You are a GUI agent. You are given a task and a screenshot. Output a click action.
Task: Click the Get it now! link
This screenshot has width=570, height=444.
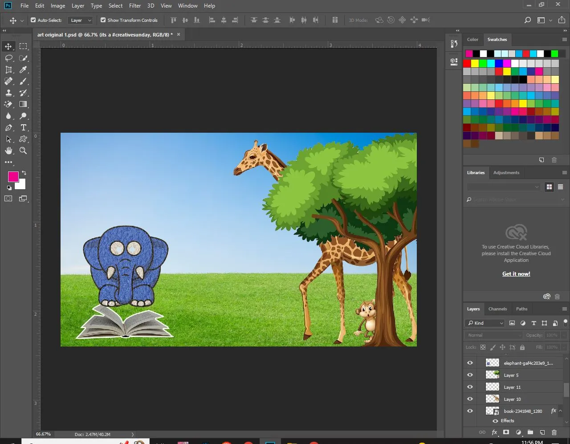point(516,274)
